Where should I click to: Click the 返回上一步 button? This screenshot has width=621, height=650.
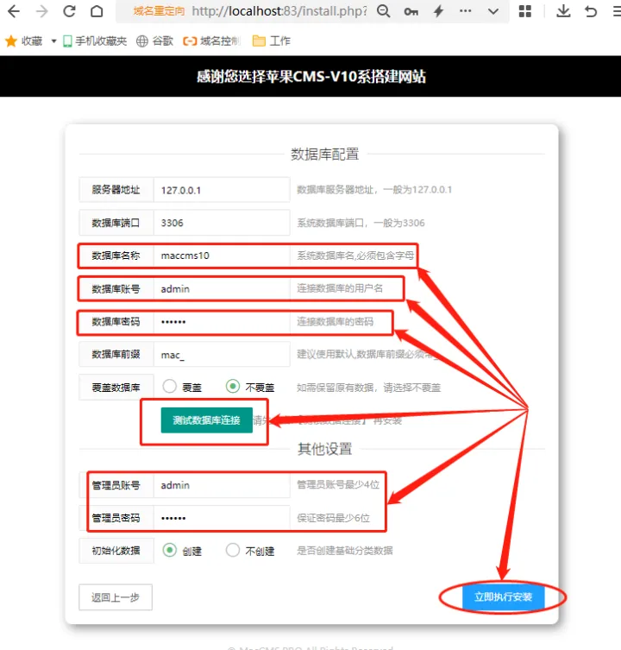116,597
